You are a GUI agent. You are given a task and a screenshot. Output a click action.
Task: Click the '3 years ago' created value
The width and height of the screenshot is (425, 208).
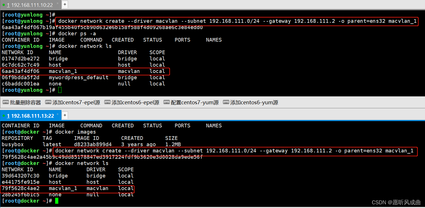click(x=138, y=144)
